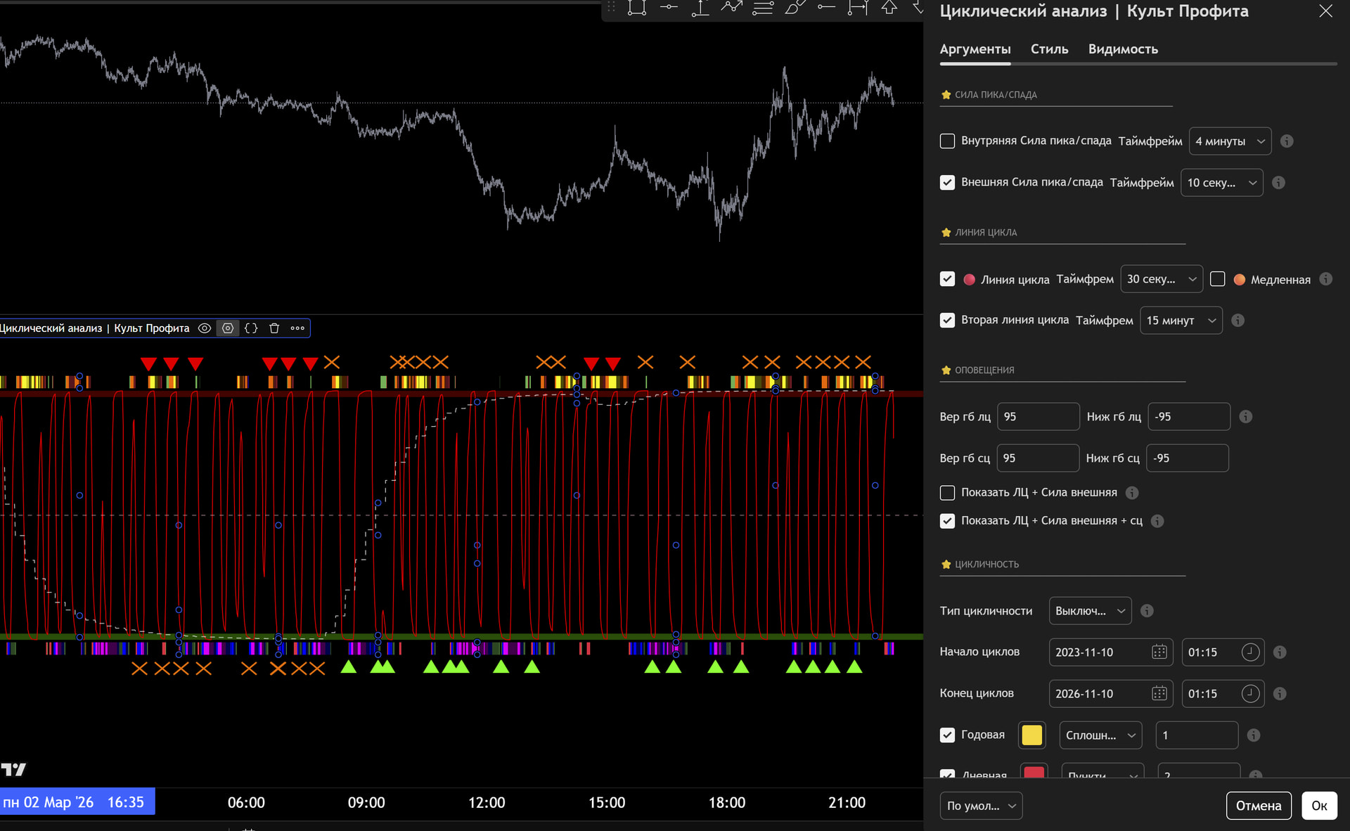Uncheck Вторая линия цикла checkbox

click(x=947, y=321)
